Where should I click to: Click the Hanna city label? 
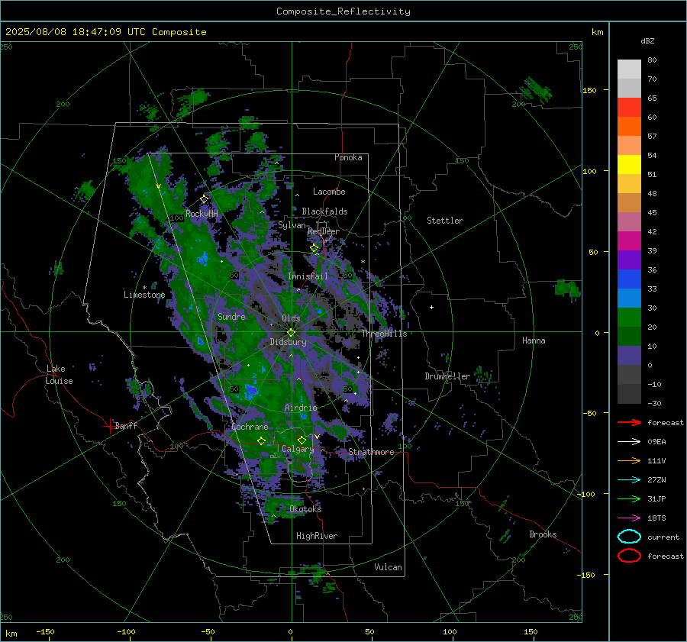pyautogui.click(x=534, y=340)
